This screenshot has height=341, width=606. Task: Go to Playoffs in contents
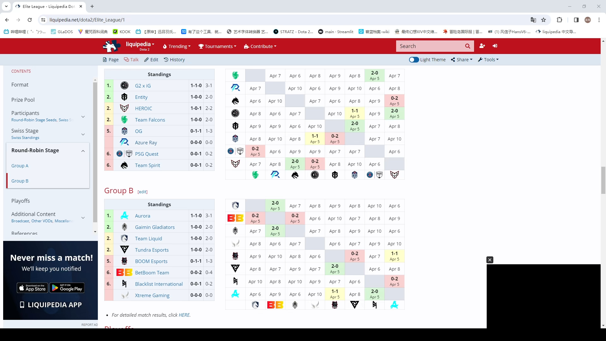(21, 201)
